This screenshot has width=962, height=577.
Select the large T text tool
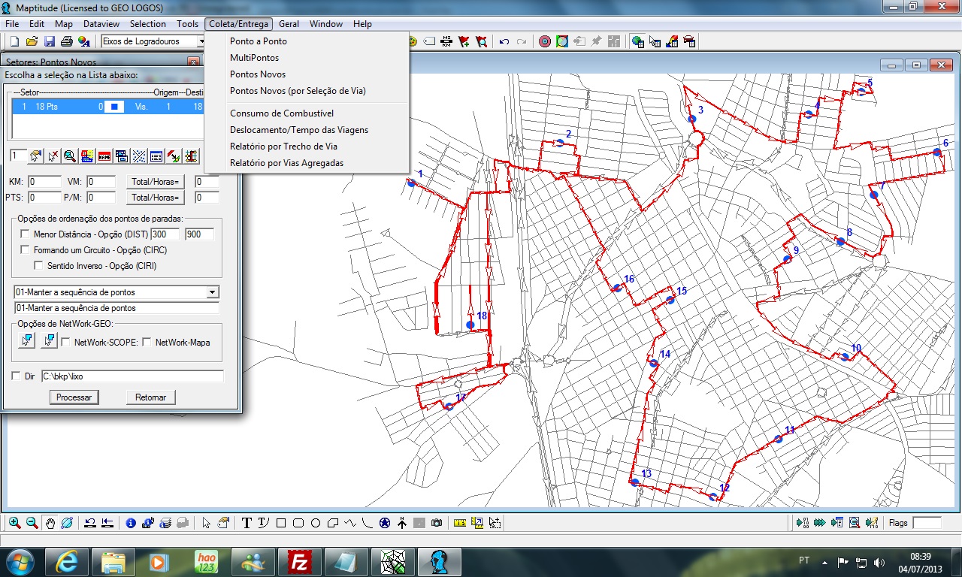pos(247,523)
